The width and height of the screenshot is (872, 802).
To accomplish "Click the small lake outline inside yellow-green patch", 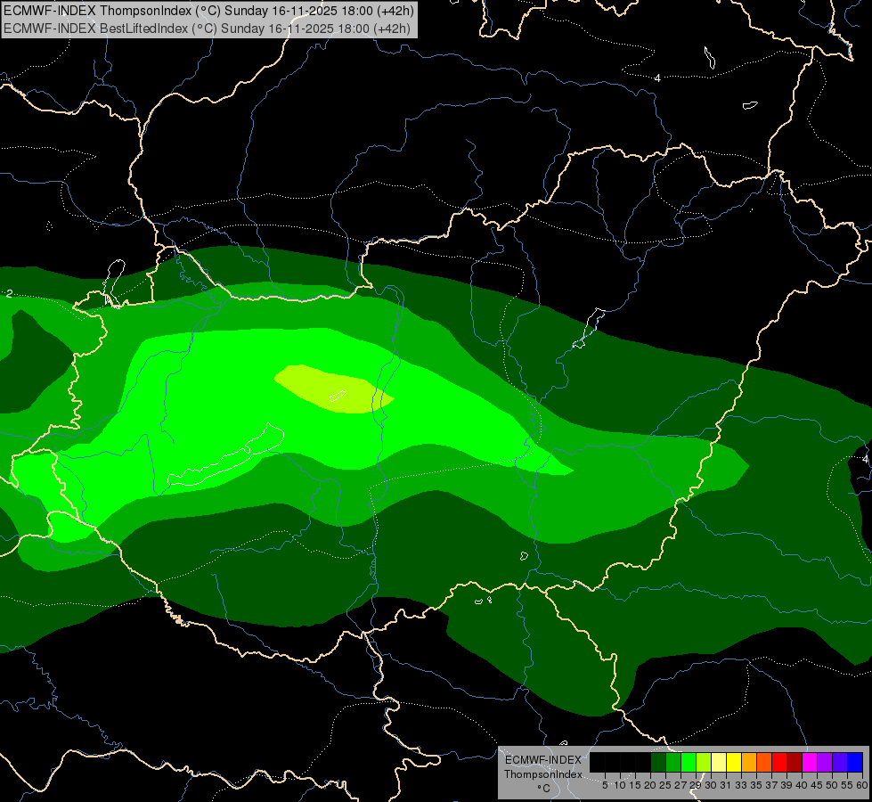I will pyautogui.click(x=338, y=396).
